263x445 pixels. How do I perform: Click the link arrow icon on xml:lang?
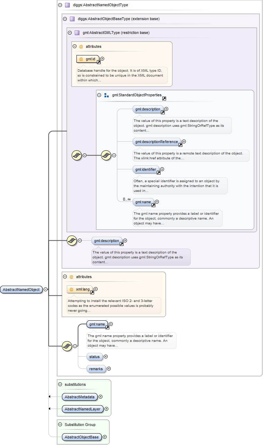tap(92, 293)
